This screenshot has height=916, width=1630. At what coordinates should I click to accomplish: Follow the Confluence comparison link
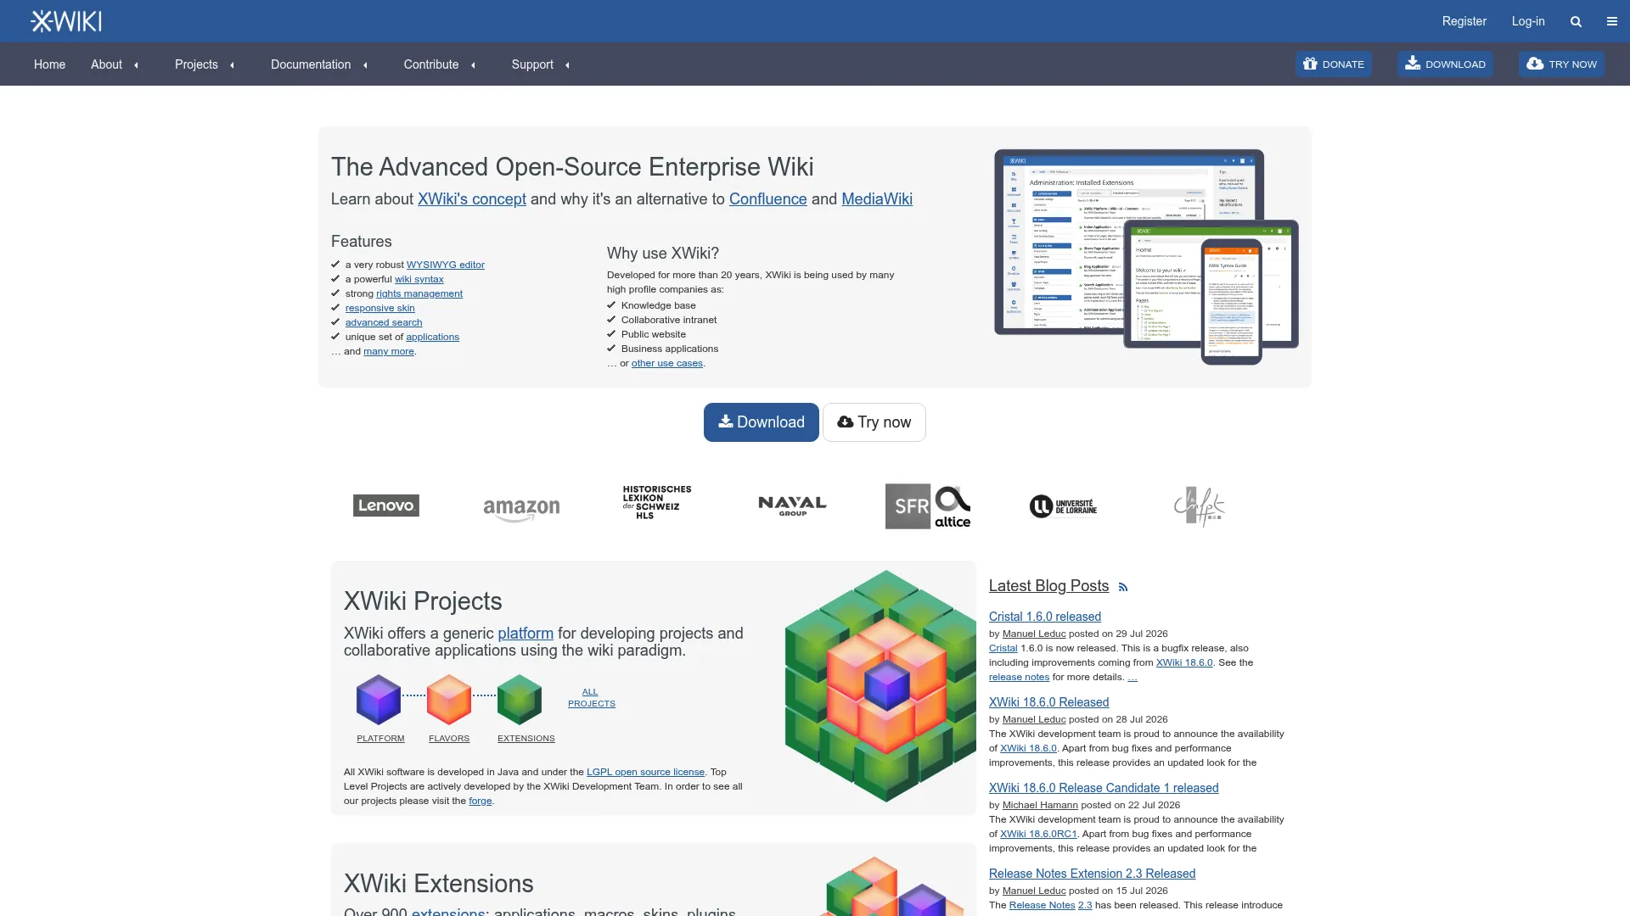[x=768, y=199]
